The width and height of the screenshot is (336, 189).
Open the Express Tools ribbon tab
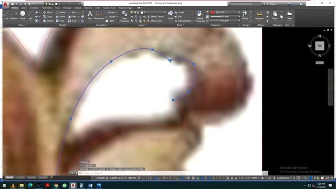click(109, 8)
